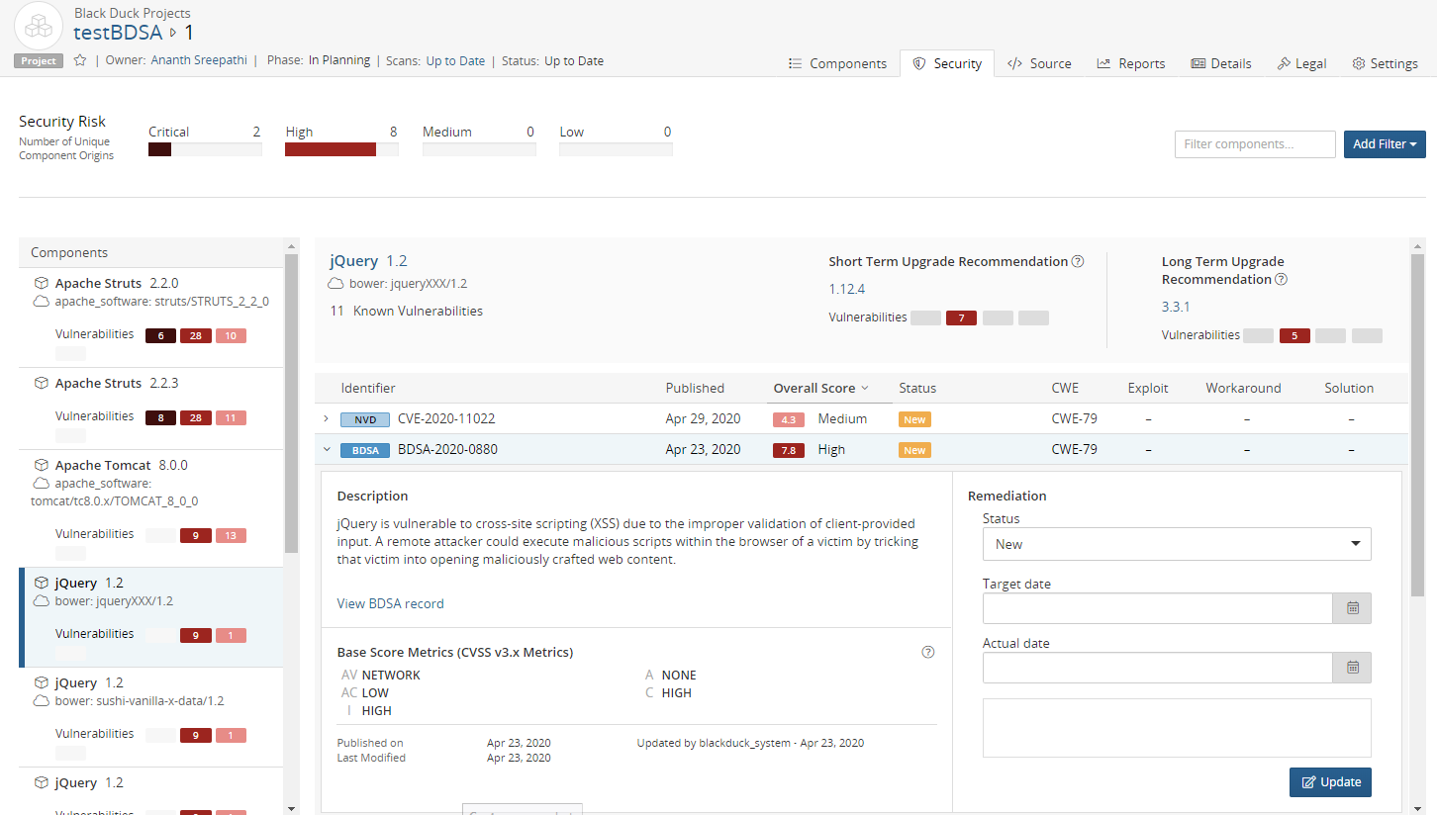Open the Add Filter dropdown

coord(1385,144)
